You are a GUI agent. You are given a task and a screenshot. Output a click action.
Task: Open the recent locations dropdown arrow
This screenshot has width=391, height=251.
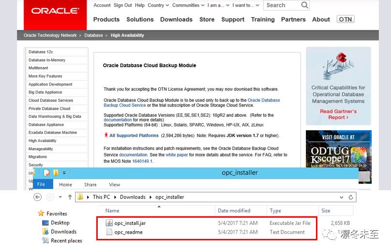[60, 197]
